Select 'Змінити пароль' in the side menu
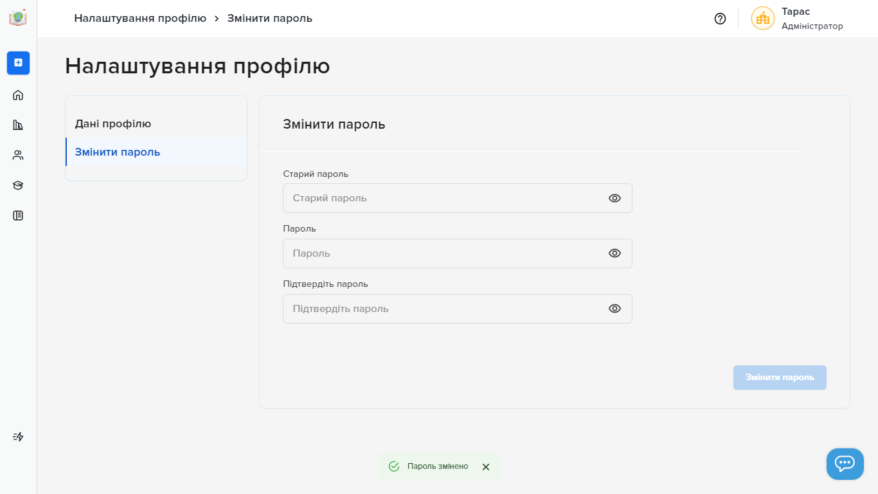The image size is (878, 494). click(156, 152)
